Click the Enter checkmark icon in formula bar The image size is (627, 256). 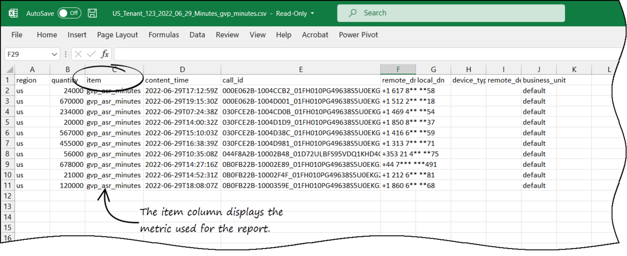tap(91, 54)
